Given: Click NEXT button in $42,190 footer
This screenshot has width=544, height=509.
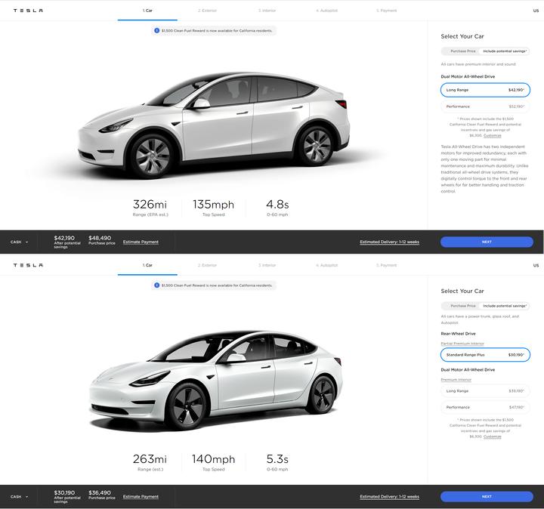Looking at the screenshot, I should pos(487,242).
